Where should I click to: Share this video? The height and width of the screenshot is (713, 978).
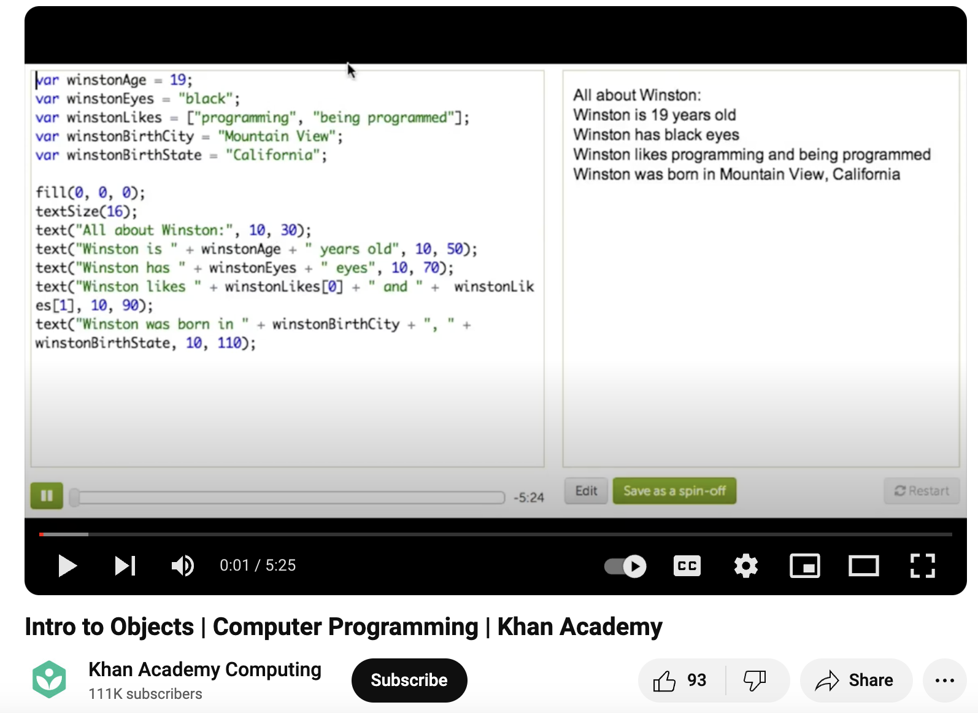pyautogui.click(x=856, y=680)
